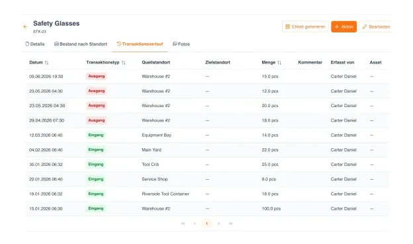Click Ausgang badge in 29.04.2026 row
Viewport: 413px width, 244px height.
point(97,120)
